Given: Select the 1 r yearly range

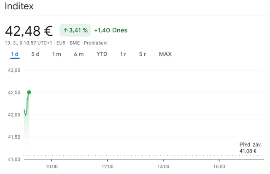Looking at the screenshot, I should 123,54.
